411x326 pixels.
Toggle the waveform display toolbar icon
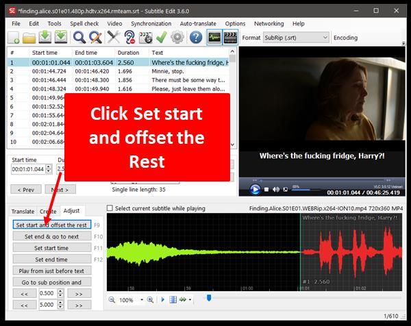tap(214, 38)
